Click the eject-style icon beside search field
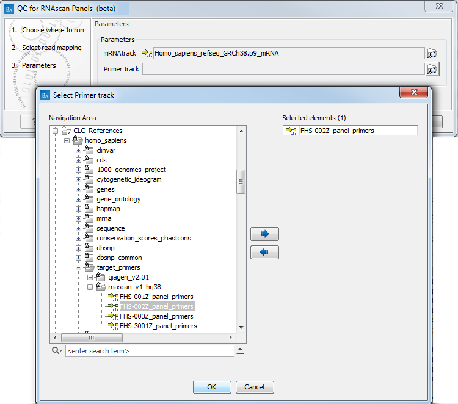The image size is (458, 404). [240, 351]
